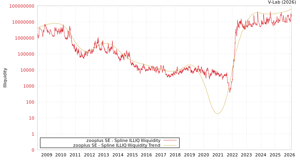Click the 2010 x-axis label
The width and height of the screenshot is (300, 160).
point(61,155)
